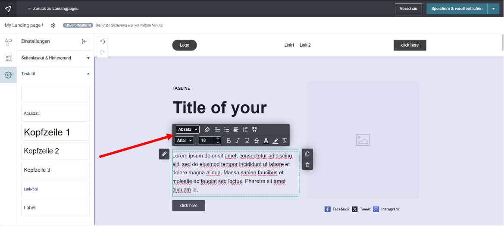Toggle underline formatting
The height and width of the screenshot is (226, 504).
coord(247,141)
